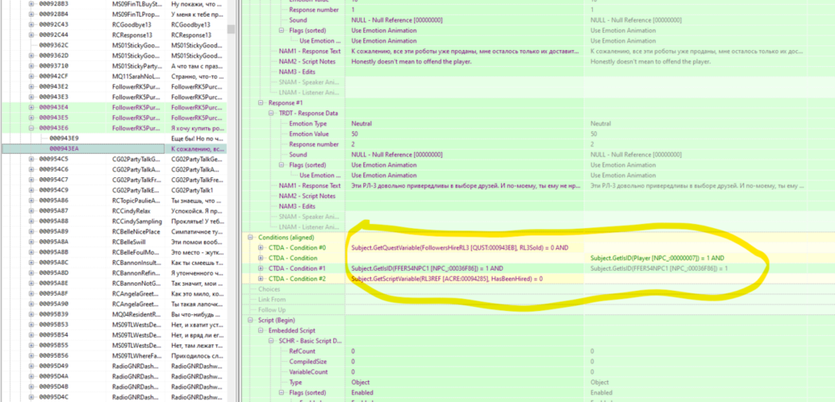This screenshot has height=402, width=835.
Task: Expand the unnumbered CTDA - Condition row
Action: click(261, 258)
